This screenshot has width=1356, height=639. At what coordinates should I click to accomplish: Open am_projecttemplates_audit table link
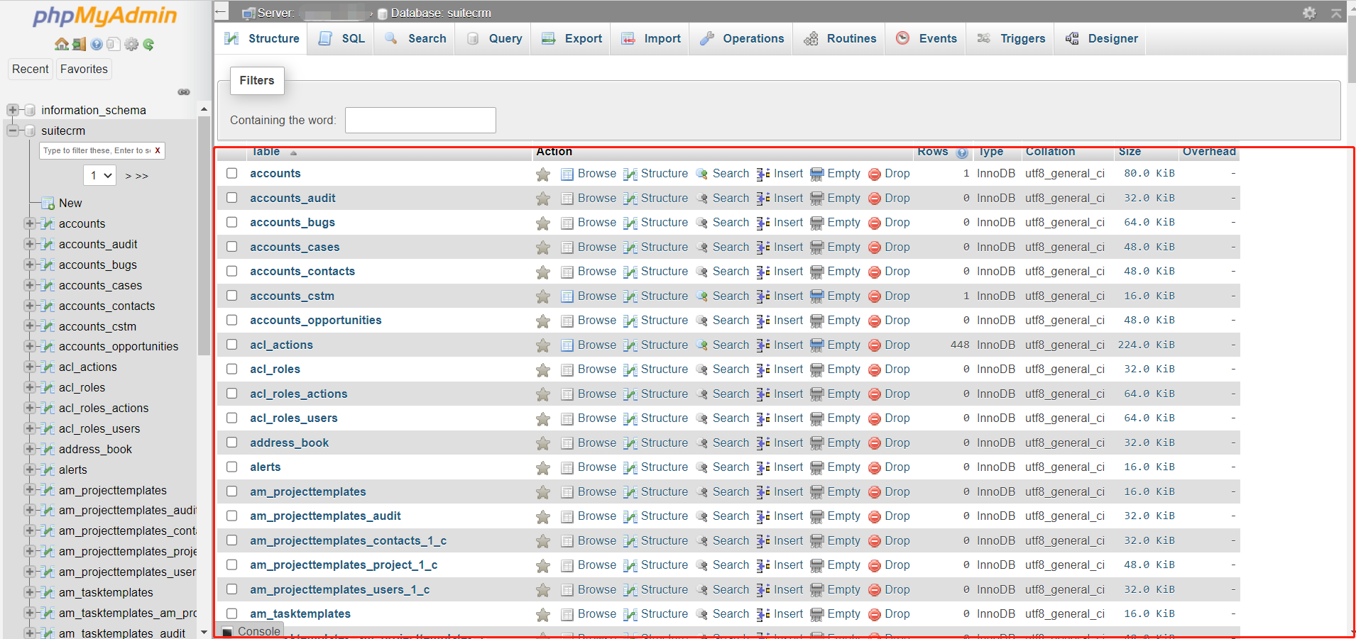tap(325, 516)
